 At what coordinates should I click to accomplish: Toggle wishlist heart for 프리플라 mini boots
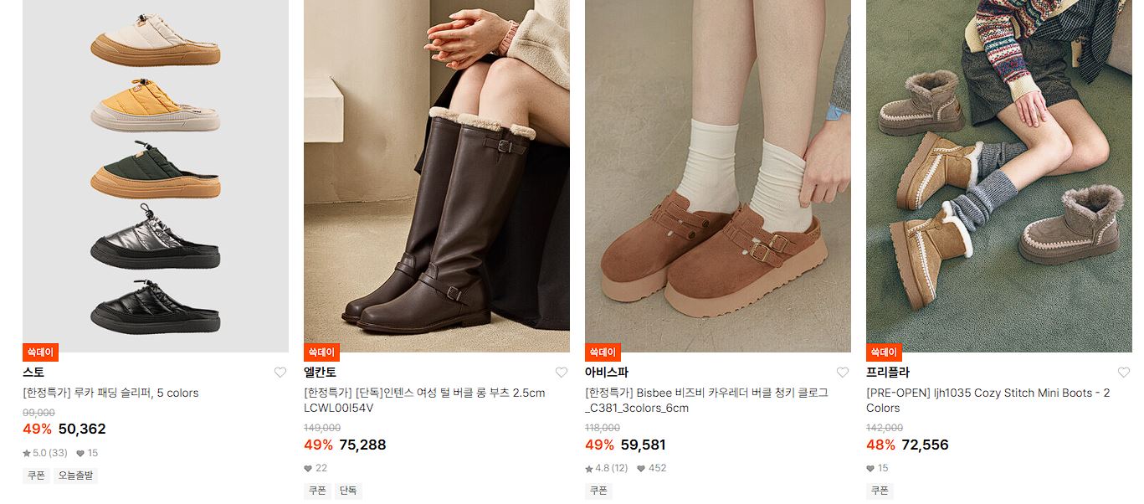pyautogui.click(x=1124, y=373)
